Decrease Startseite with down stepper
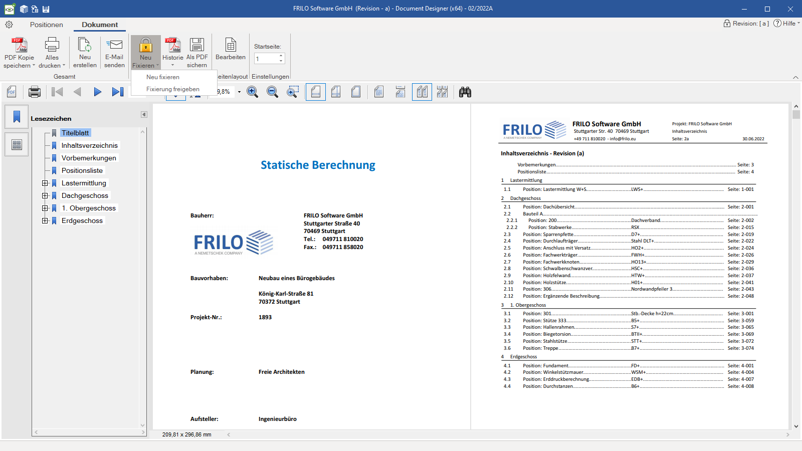 [281, 61]
